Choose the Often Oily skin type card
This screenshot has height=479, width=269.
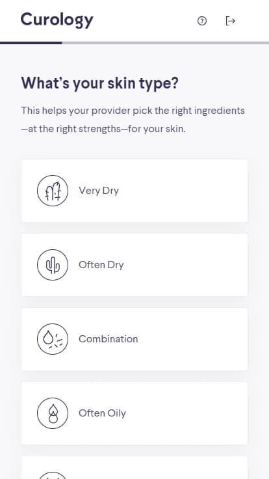(134, 413)
